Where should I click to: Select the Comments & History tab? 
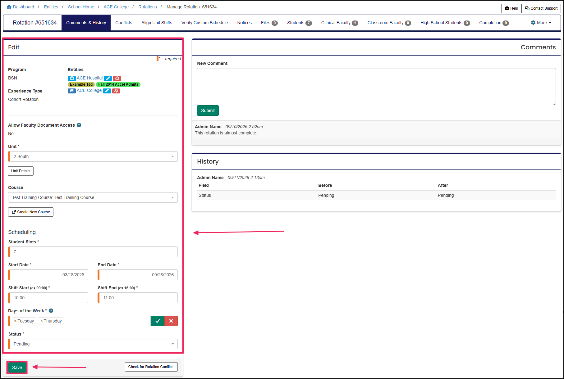pyautogui.click(x=86, y=23)
